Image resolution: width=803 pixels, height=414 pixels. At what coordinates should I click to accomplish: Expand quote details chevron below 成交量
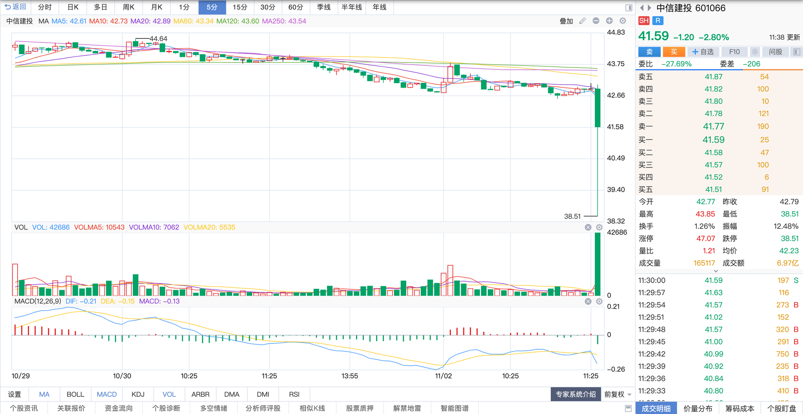[716, 271]
